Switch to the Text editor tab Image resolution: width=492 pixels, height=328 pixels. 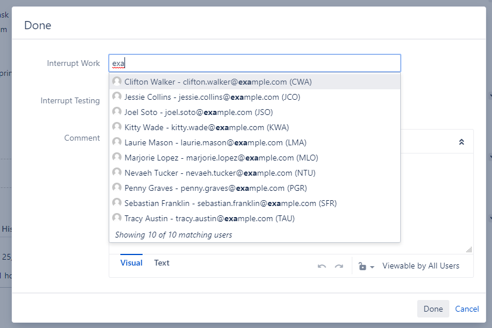pos(162,263)
